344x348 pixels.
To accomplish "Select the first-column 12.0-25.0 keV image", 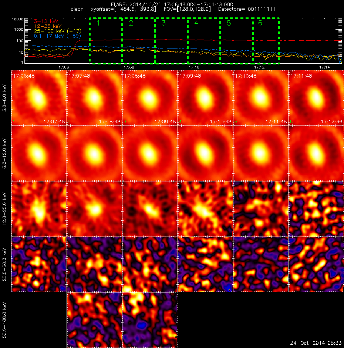I will pos(39,209).
